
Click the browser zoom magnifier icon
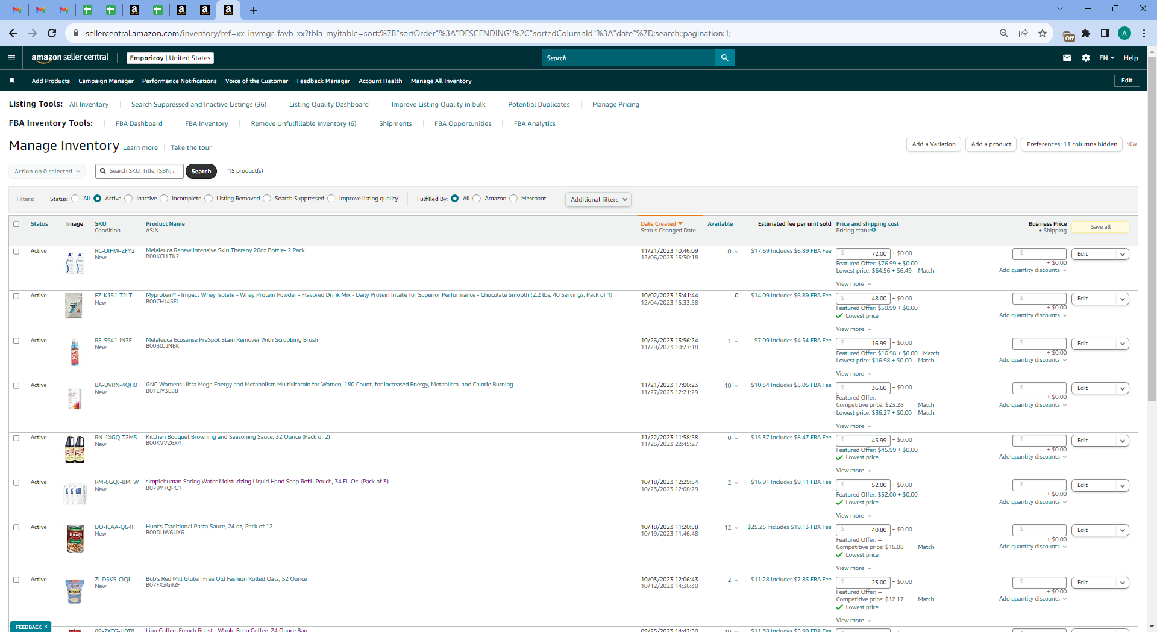pyautogui.click(x=1004, y=33)
